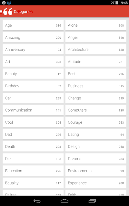129x206 pixels.
Task: Tap the Android back navigation icon
Action: [37, 201]
